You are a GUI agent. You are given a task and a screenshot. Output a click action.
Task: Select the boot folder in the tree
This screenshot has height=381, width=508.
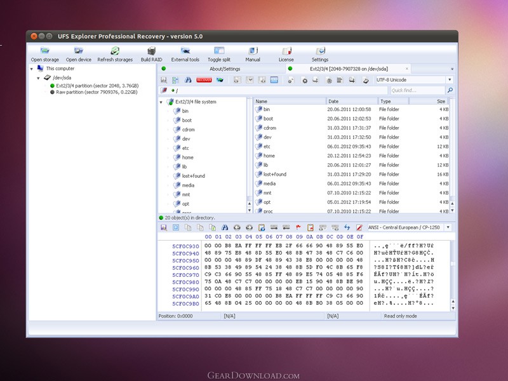click(x=187, y=120)
